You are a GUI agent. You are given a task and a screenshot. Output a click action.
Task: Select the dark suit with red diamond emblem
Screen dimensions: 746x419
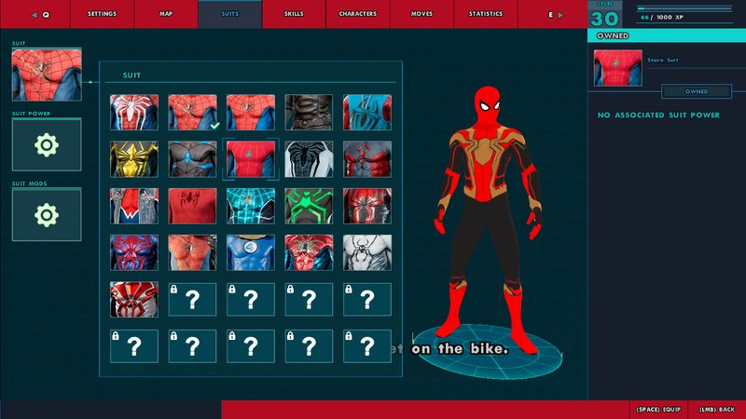pyautogui.click(x=367, y=159)
